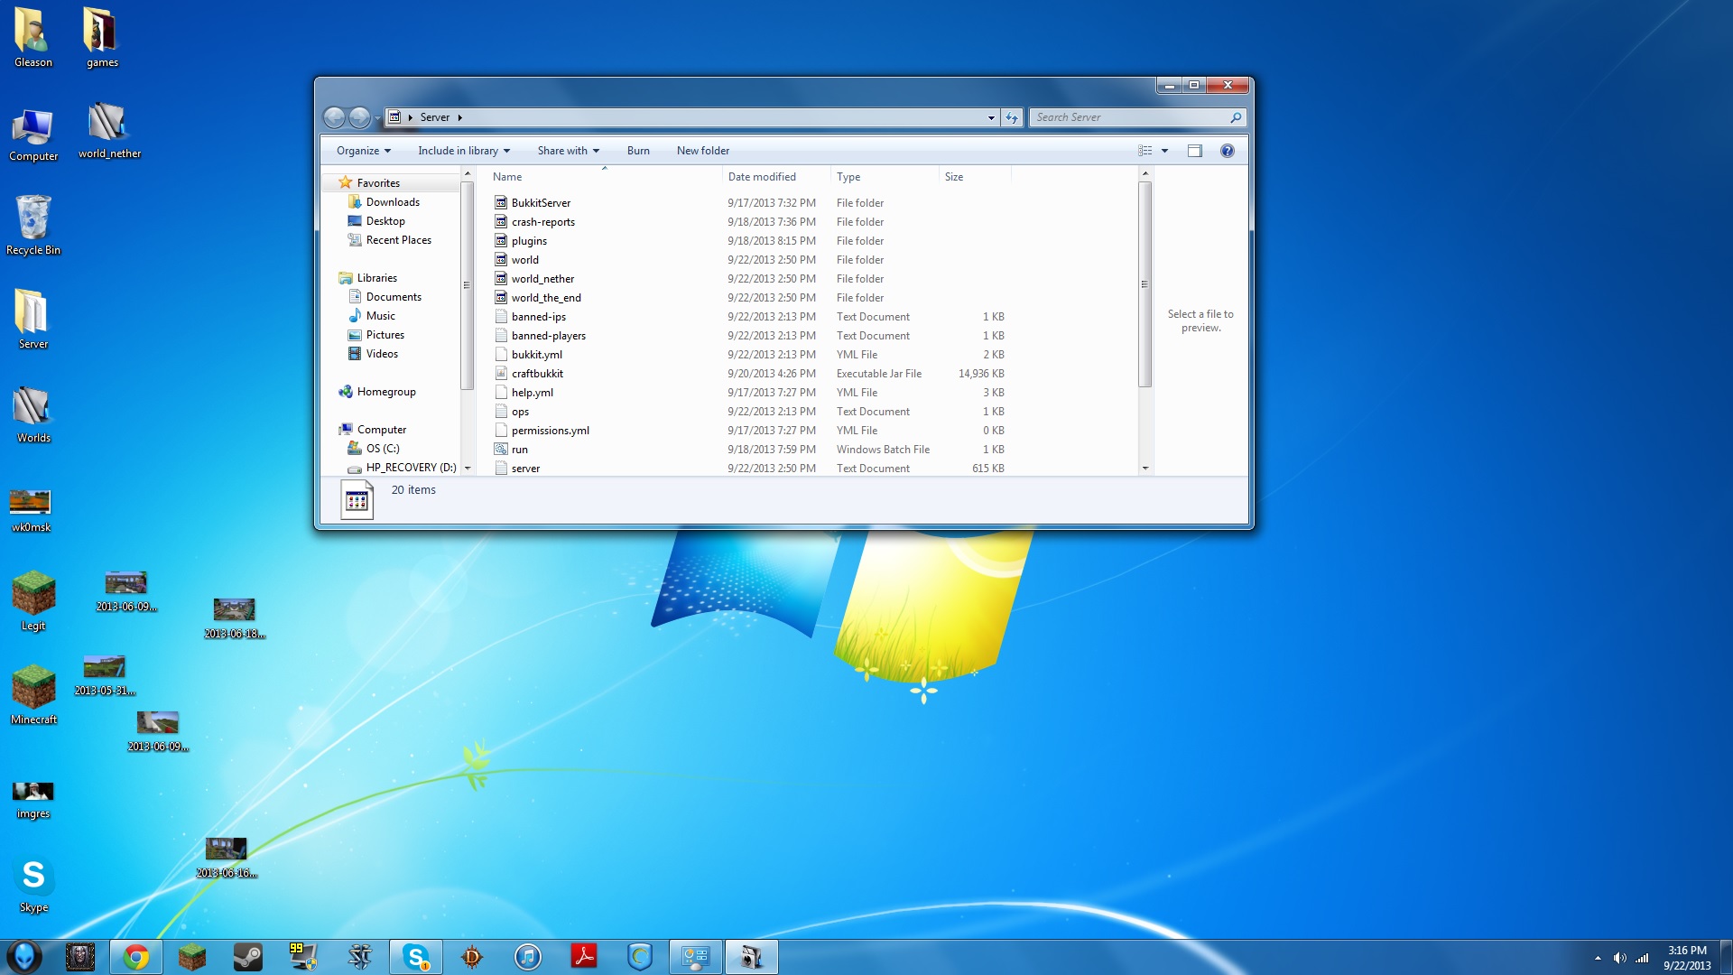Open Google Chrome on the taskbar

[135, 956]
